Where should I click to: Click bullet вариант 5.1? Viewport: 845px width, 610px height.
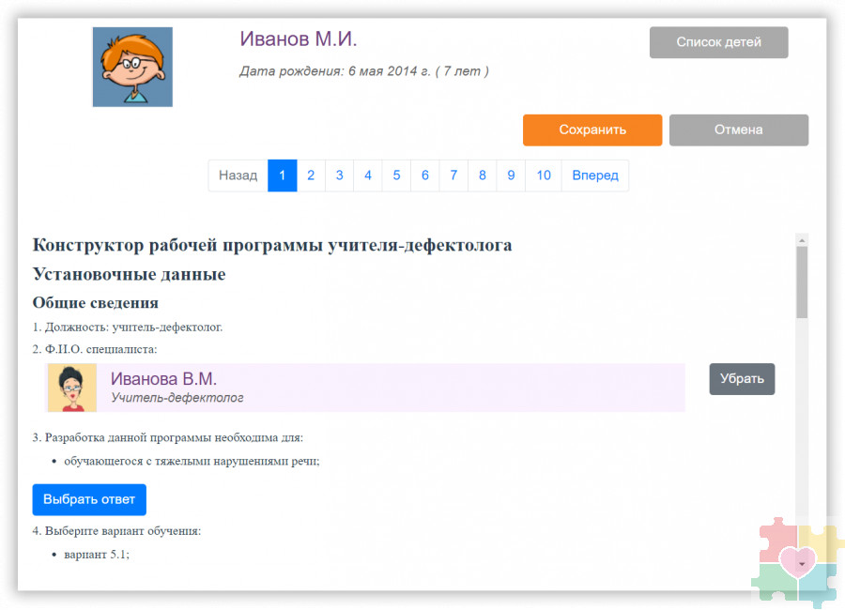coord(97,555)
